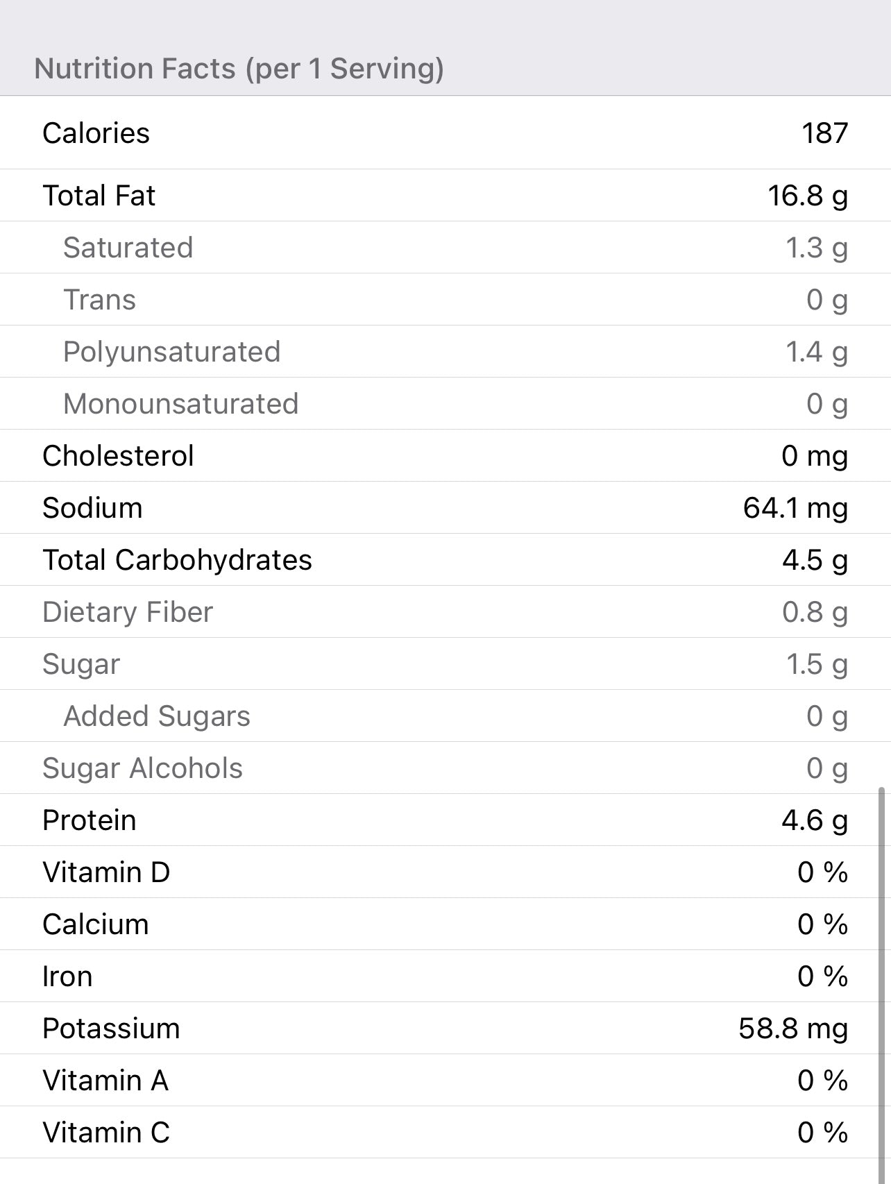Click the Protein 4.6 g value
The width and height of the screenshot is (891, 1184).
coord(814,820)
